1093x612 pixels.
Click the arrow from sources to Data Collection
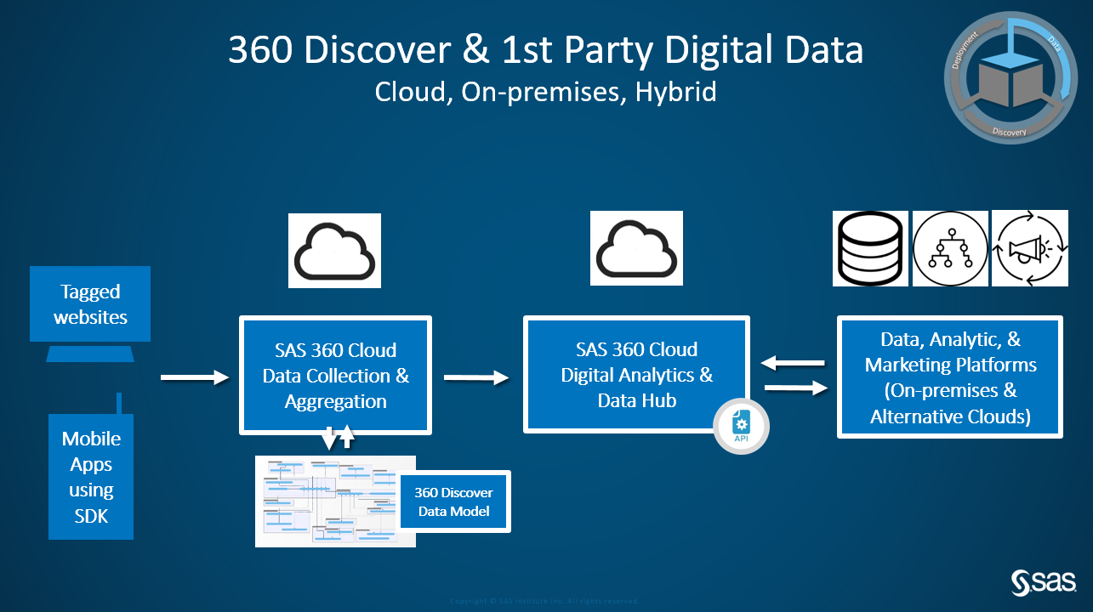[x=195, y=377]
